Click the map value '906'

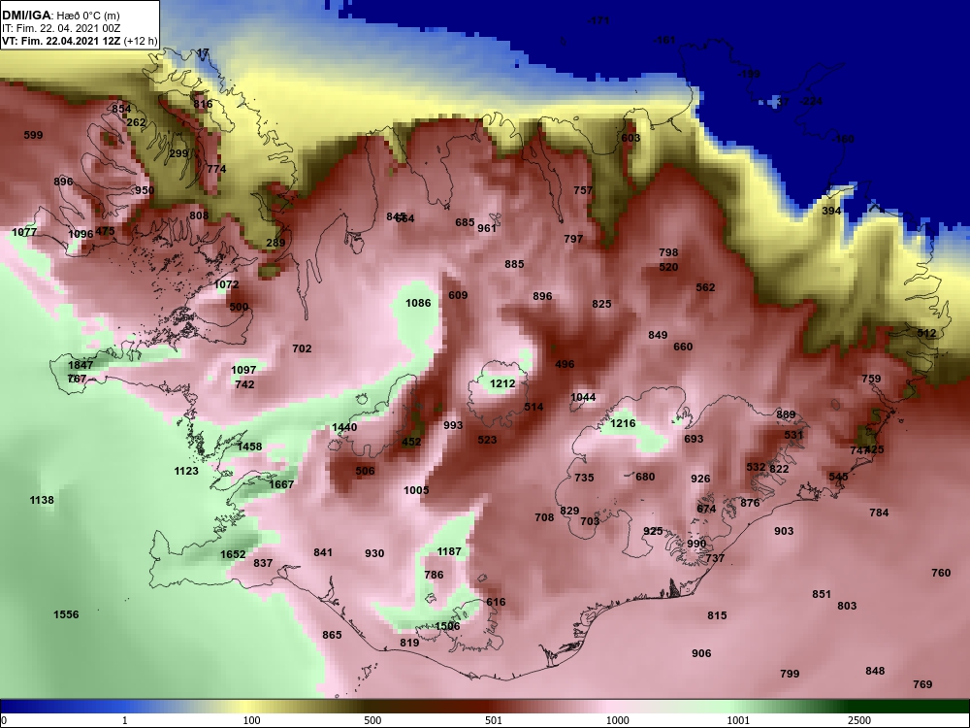(x=701, y=653)
